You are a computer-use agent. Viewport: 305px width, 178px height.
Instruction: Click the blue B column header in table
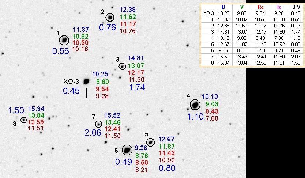coord(224,7)
